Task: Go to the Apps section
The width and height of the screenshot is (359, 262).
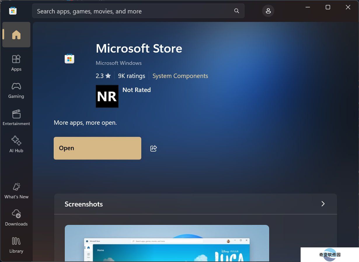Action: click(16, 63)
